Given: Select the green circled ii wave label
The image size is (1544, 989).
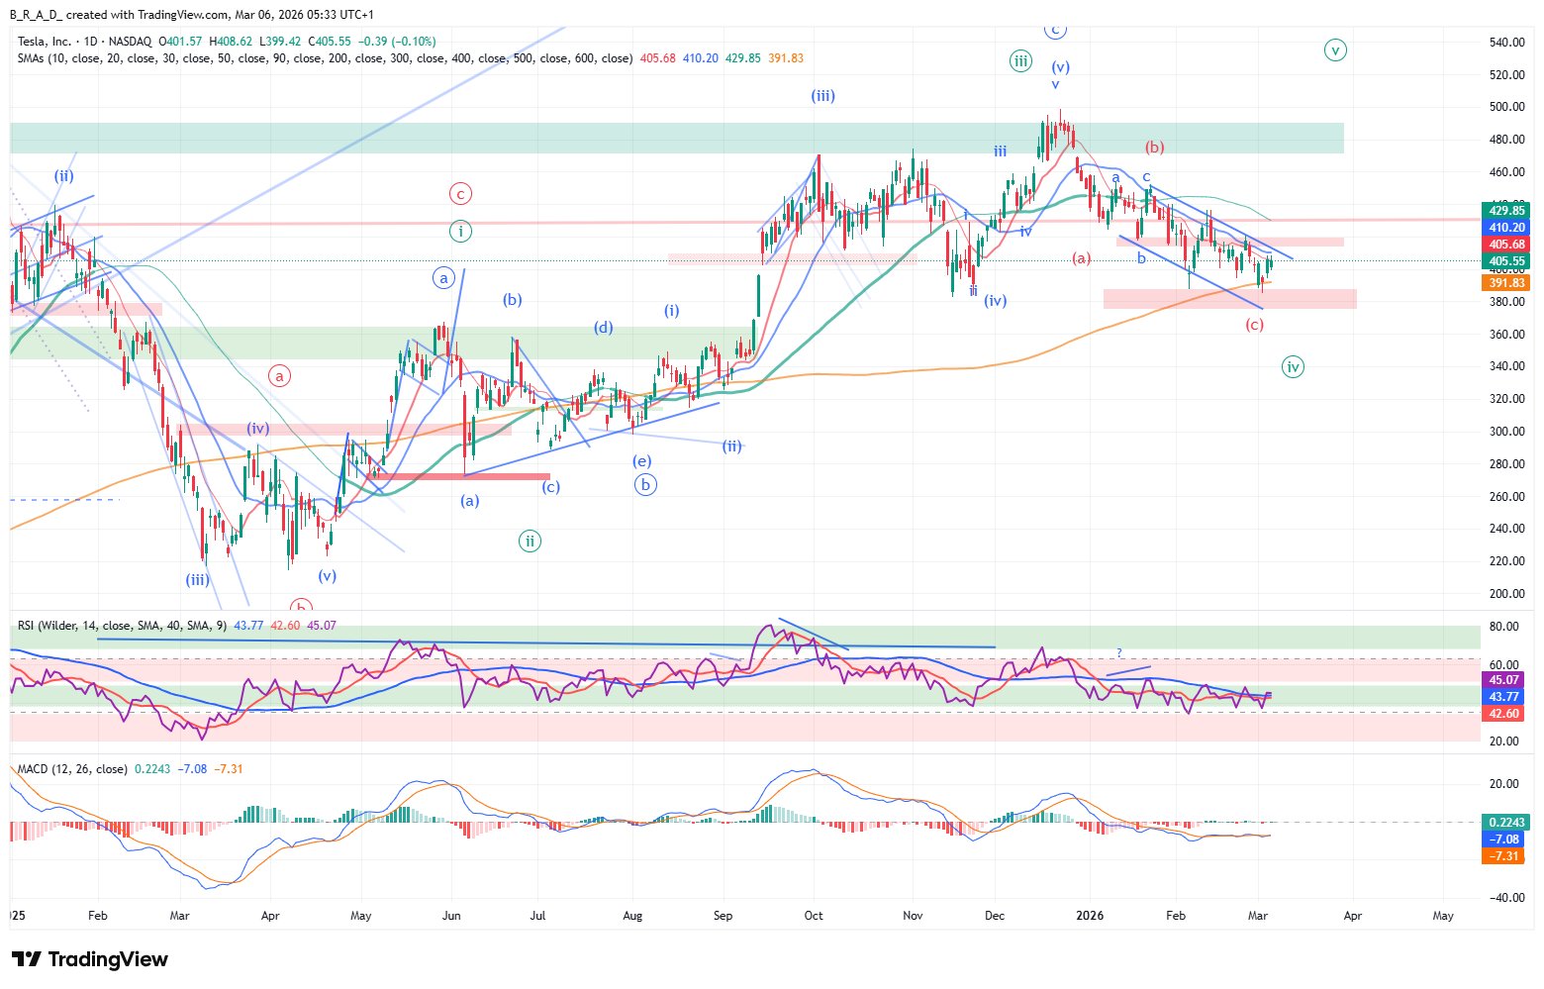Looking at the screenshot, I should coord(531,541).
